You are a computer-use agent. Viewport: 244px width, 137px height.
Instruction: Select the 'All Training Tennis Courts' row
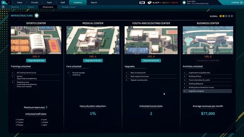pyautogui.click(x=35, y=73)
